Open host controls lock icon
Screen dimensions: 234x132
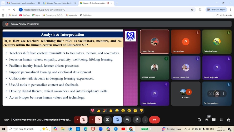228,120
